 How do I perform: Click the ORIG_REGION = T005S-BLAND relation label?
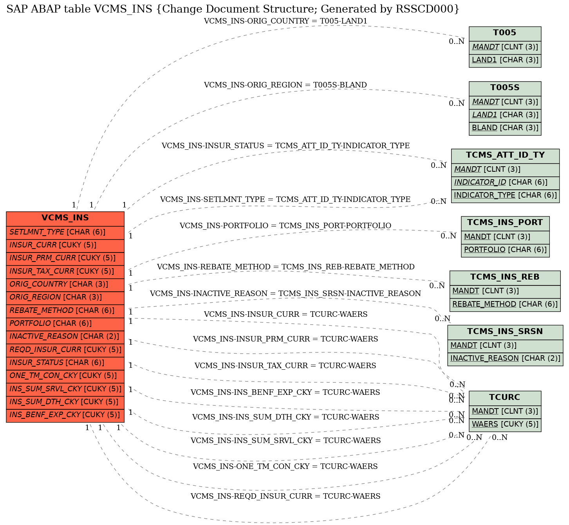(285, 85)
